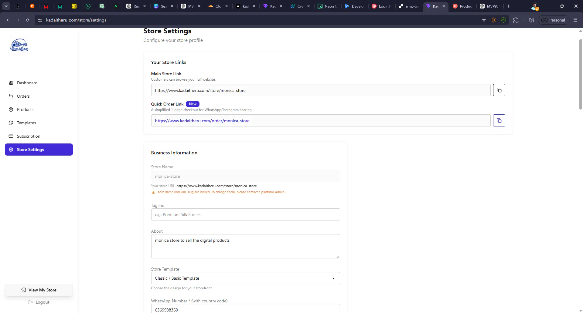The height and width of the screenshot is (313, 583).
Task: Click the Dashboard grid icon in sidebar
Action: 11,83
